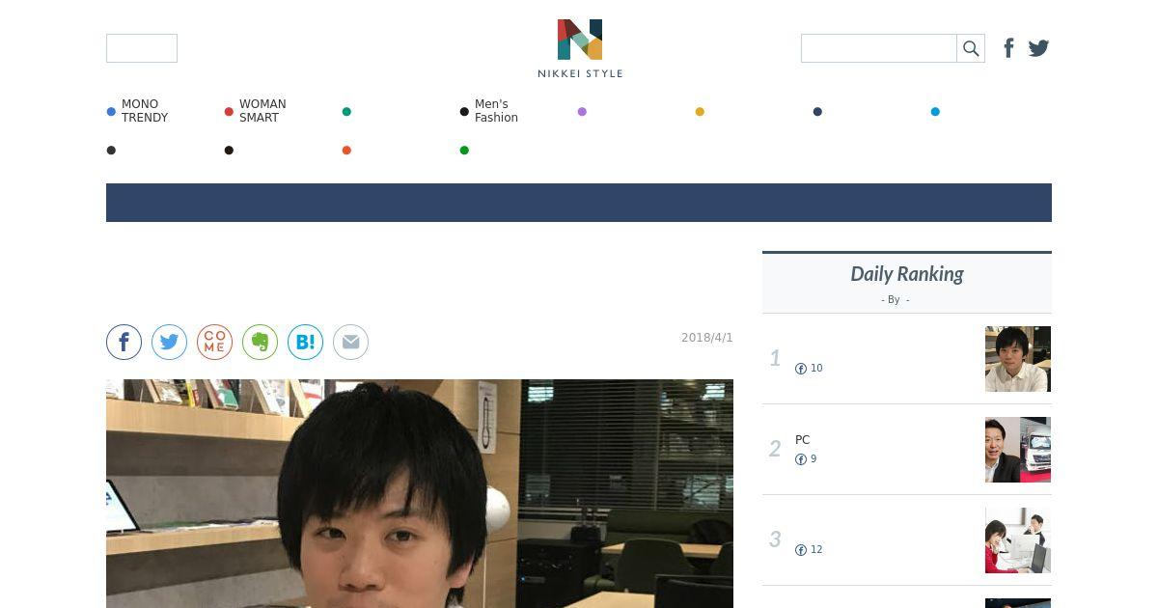Share article via round Facebook button
Screen dimensions: 1158x608
click(x=124, y=342)
